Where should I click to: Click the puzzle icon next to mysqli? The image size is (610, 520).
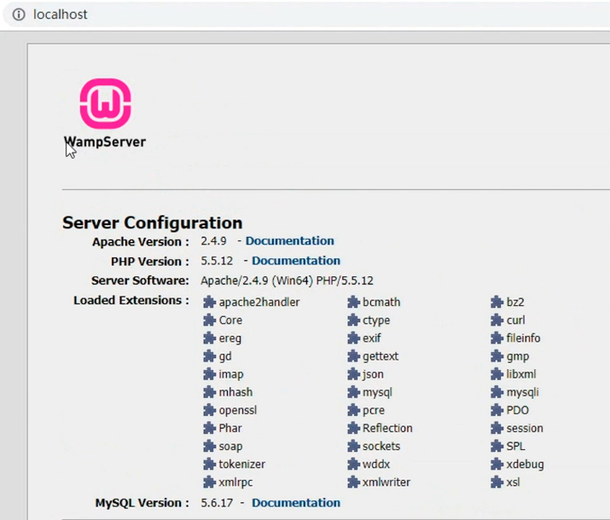point(497,392)
